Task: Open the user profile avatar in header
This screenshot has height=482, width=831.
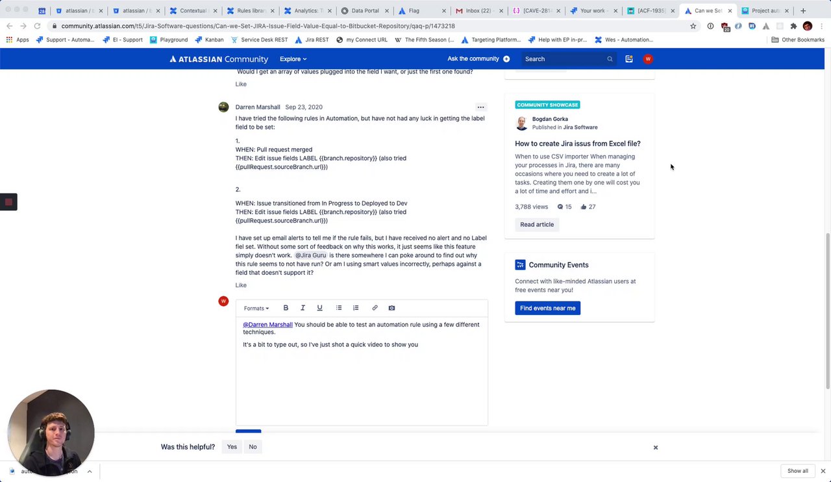Action: [x=648, y=59]
